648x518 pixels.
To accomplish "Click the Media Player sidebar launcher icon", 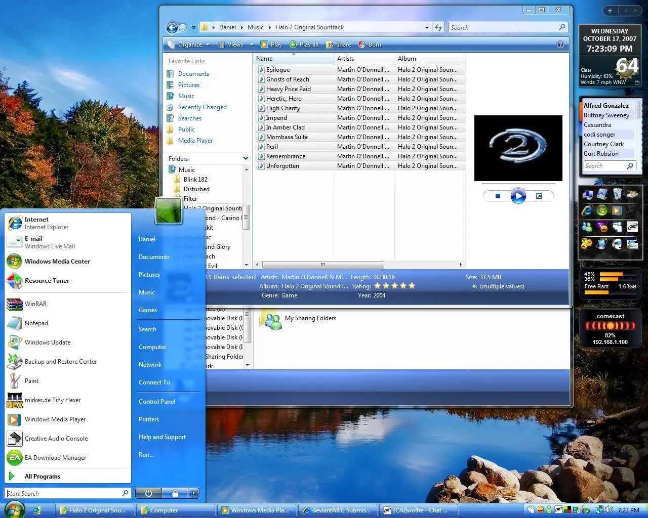I will pyautogui.click(x=617, y=210).
